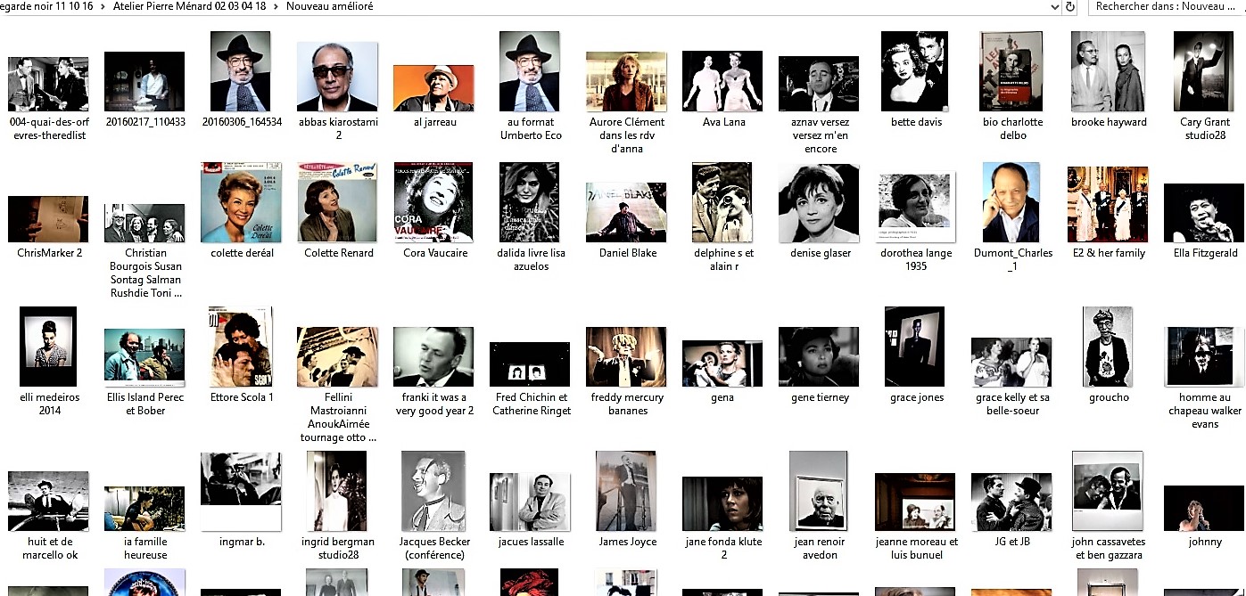Viewport: 1246px width, 596px height.
Task: Expand chevron before Atelier Pierre Ménard breadcrumb
Action: coord(103,6)
